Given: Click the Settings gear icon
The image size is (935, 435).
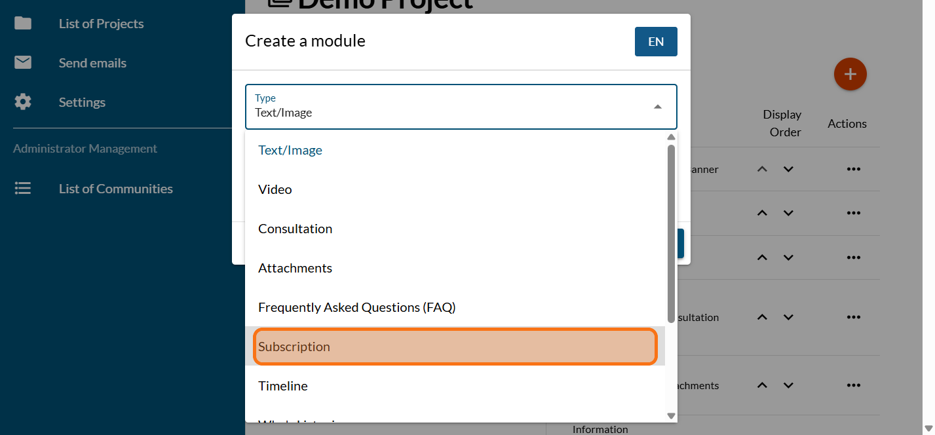Looking at the screenshot, I should (x=23, y=102).
